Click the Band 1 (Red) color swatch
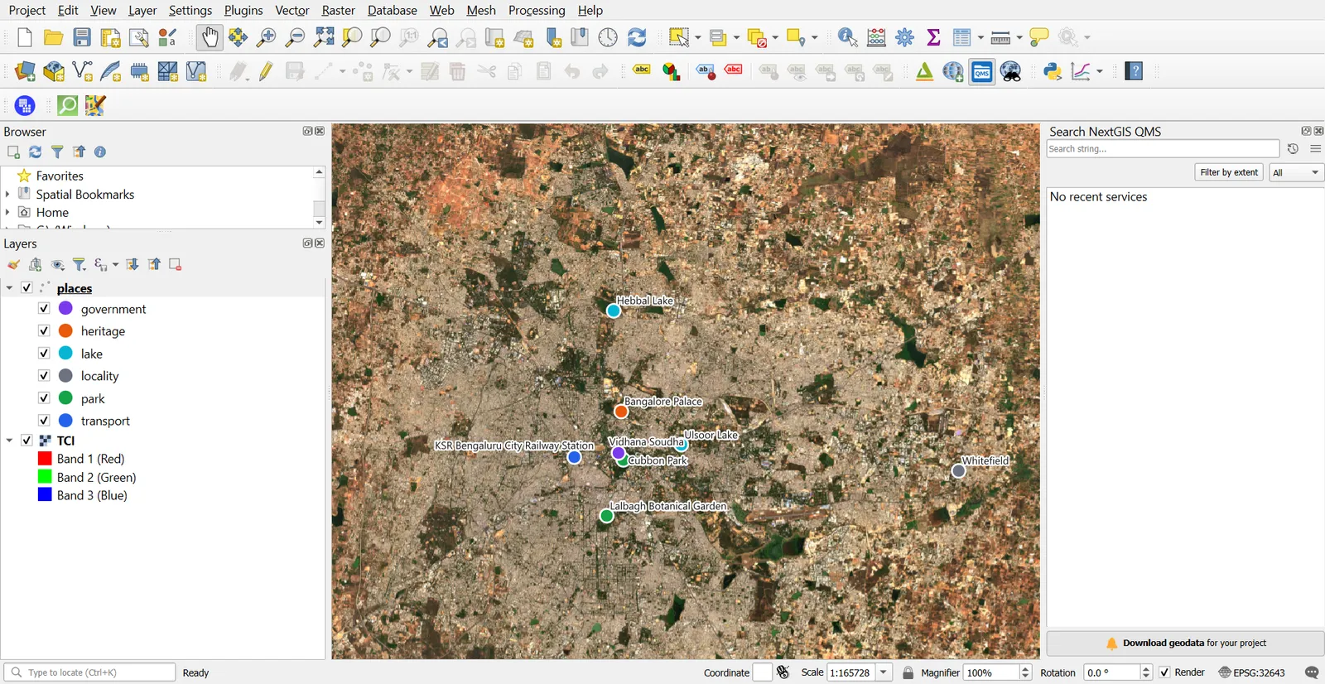 click(x=45, y=458)
